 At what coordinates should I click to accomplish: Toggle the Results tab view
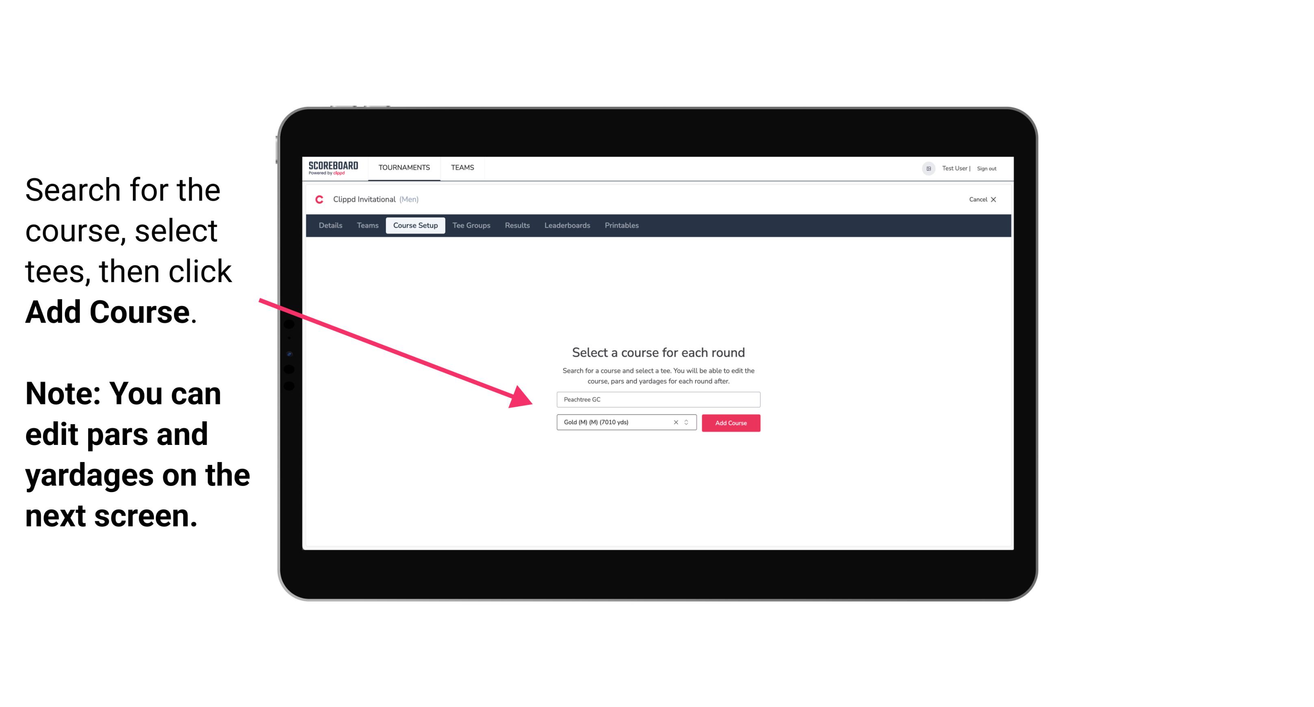coord(517,226)
